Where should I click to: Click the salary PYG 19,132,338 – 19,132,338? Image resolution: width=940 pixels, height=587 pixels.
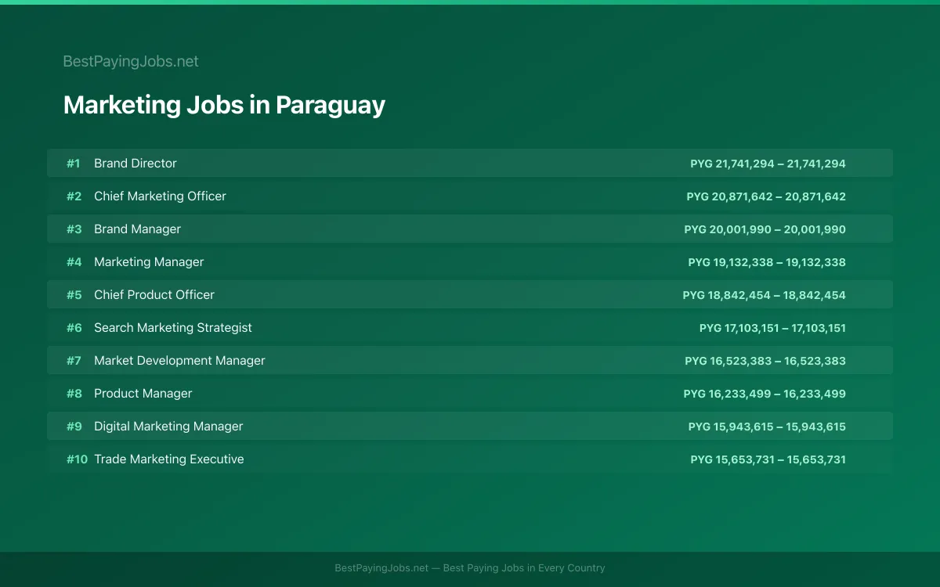pyautogui.click(x=767, y=262)
